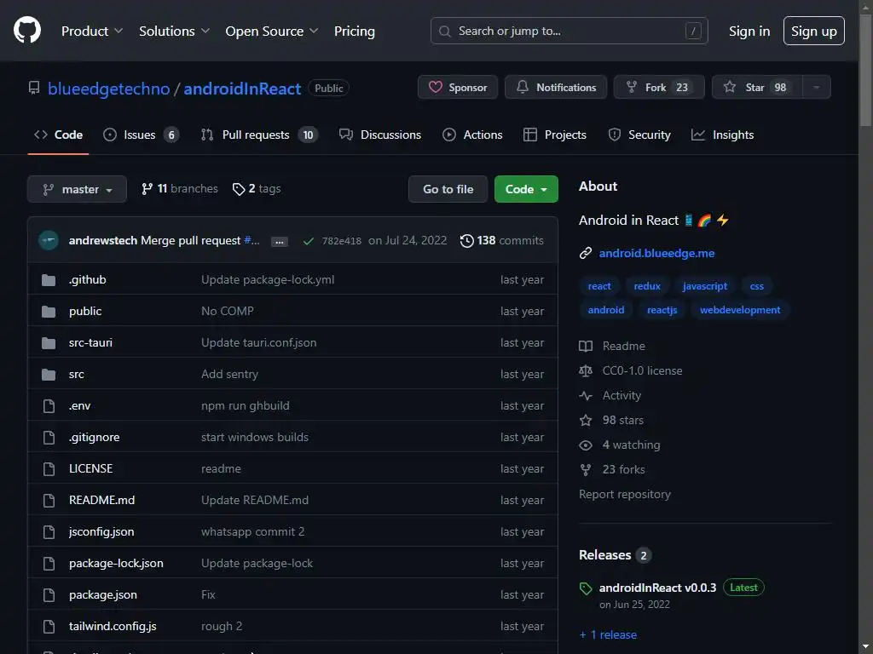The height and width of the screenshot is (654, 873).
Task: Star the repository
Action: (x=757, y=88)
